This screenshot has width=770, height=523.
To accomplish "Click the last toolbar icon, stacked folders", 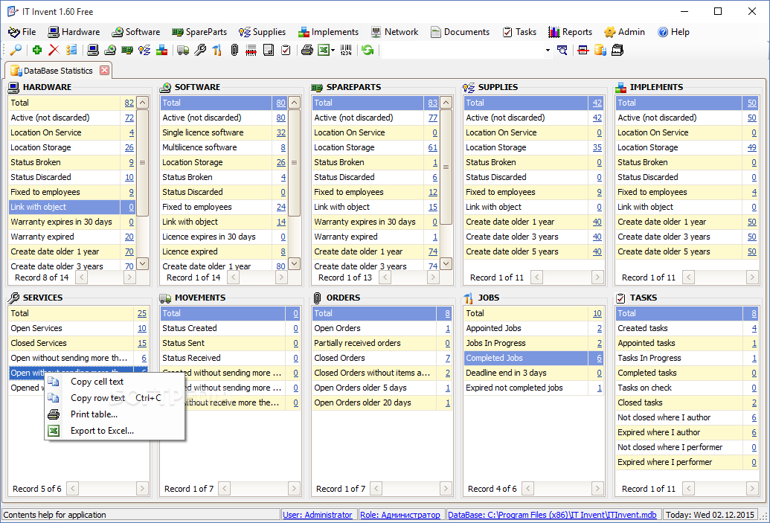I will 617,50.
